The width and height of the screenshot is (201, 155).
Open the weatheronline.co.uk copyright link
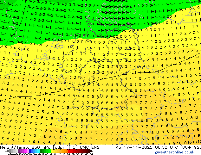174,152
